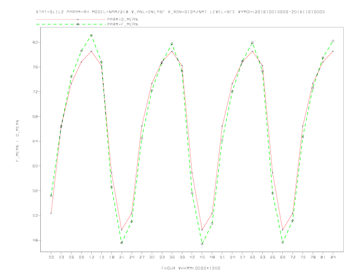Click the x-axis tick label 69
363x280 pixels.
pyautogui.click(x=283, y=257)
